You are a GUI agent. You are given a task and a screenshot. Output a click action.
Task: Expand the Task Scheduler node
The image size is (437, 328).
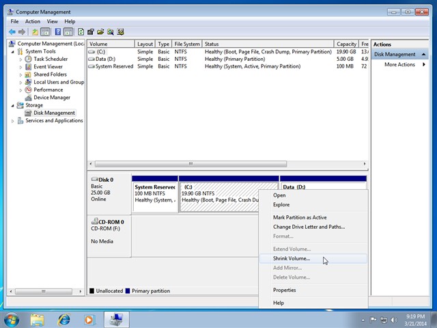point(20,59)
